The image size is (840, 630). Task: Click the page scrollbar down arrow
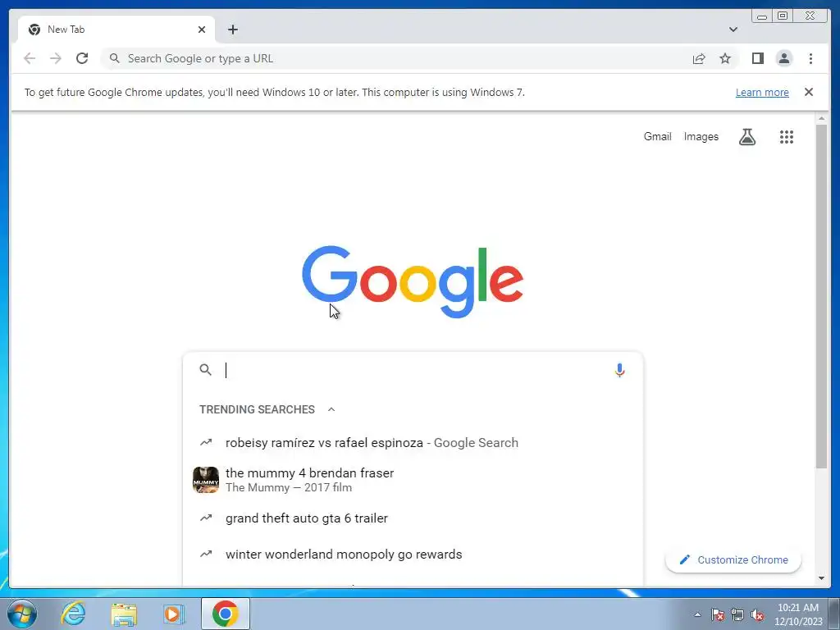pos(821,578)
